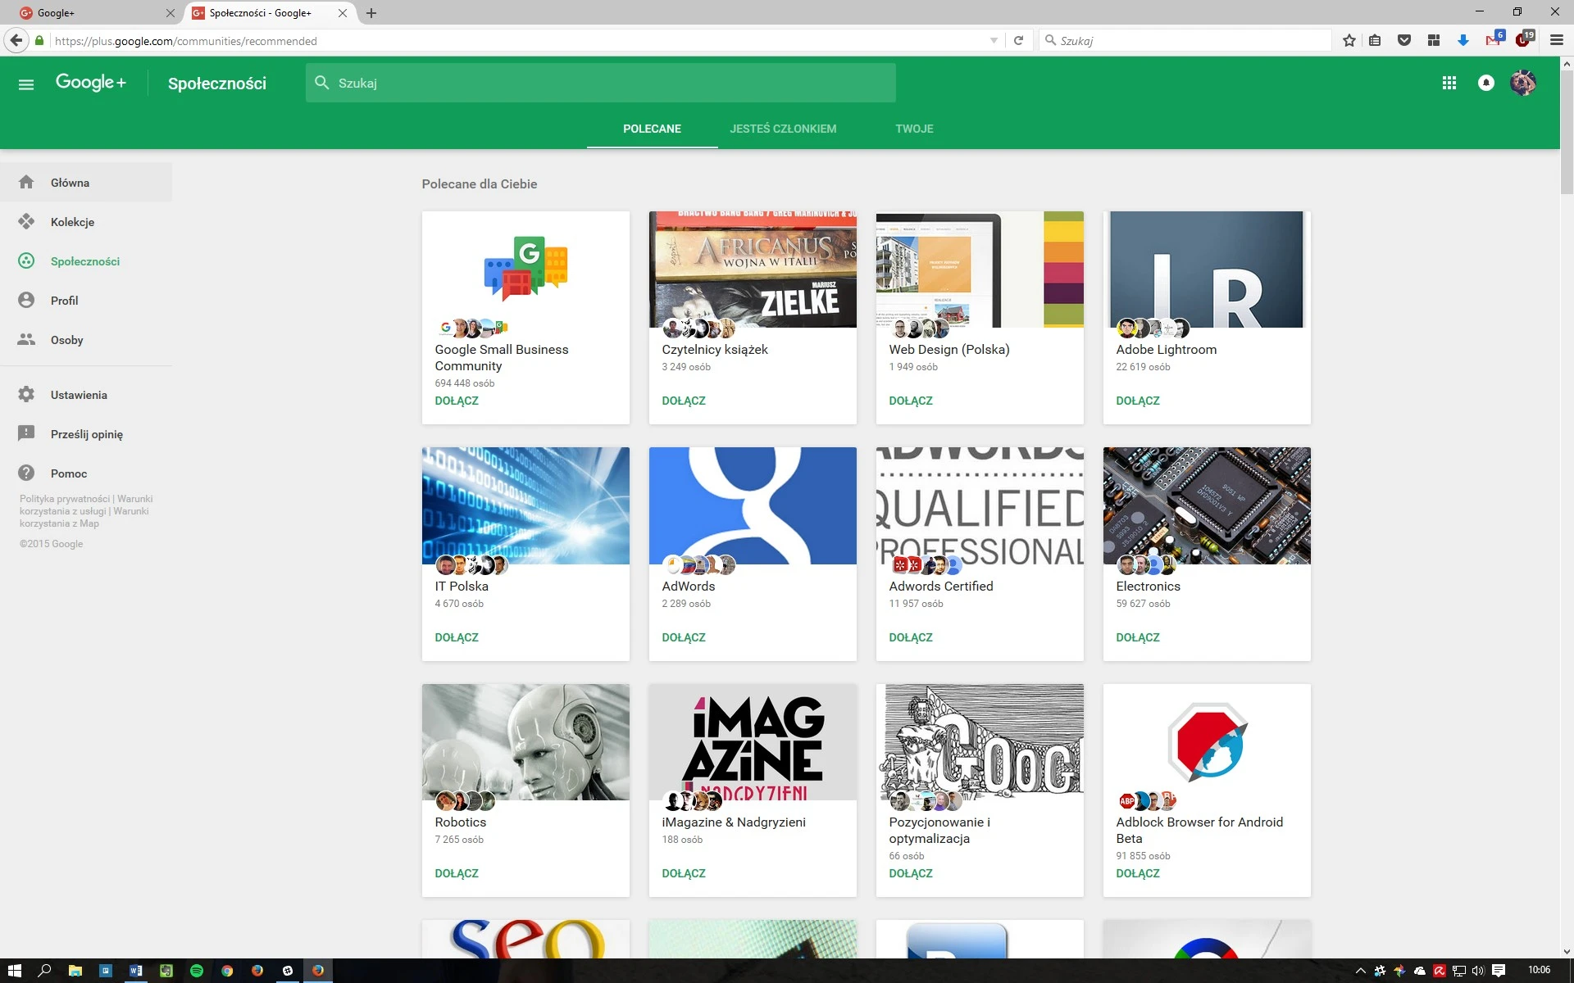Open Word from the taskbar

pyautogui.click(x=136, y=971)
